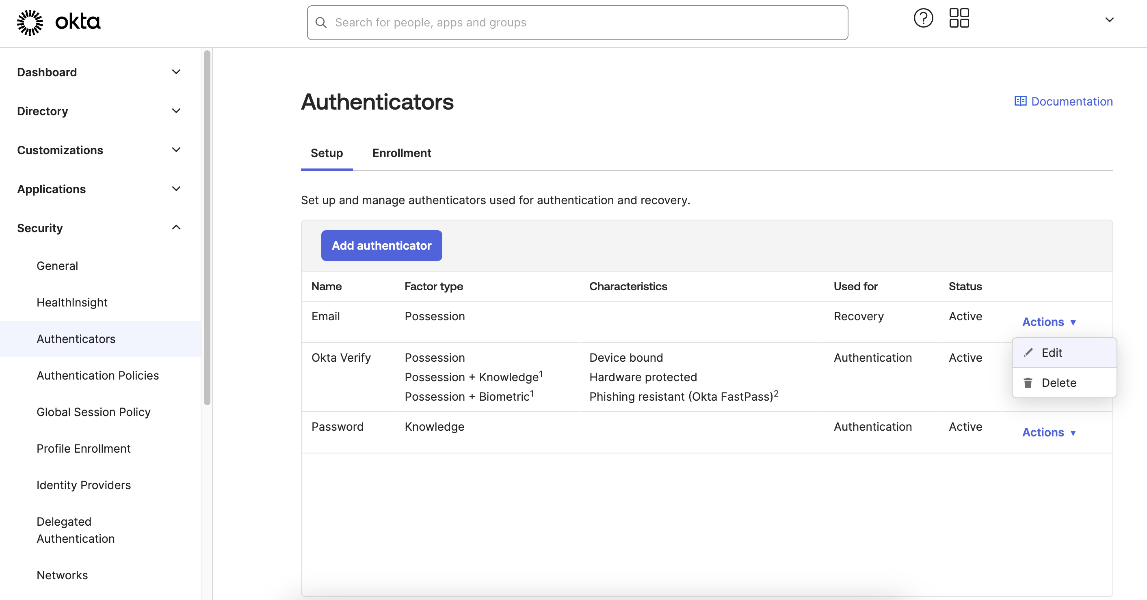Click Possession + Knowledge factor text

click(x=473, y=377)
